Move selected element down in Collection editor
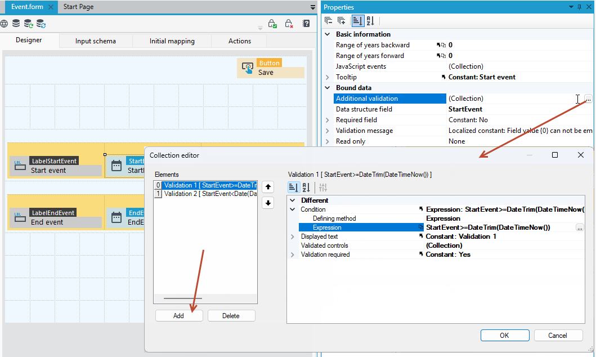This screenshot has height=357, width=596. (268, 203)
